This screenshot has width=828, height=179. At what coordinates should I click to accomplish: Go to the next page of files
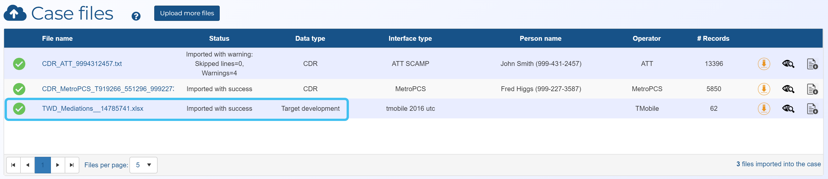[58, 165]
